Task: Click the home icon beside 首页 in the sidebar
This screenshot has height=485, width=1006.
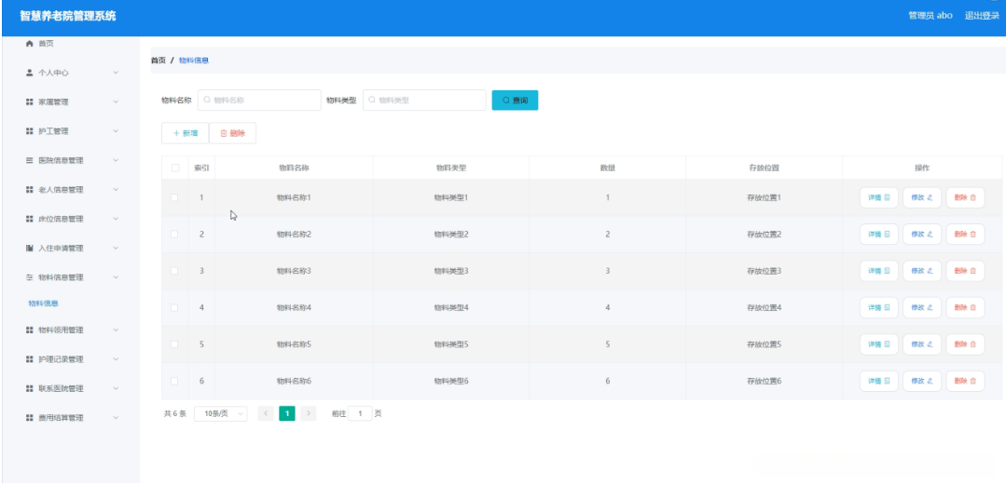Action: tap(29, 44)
